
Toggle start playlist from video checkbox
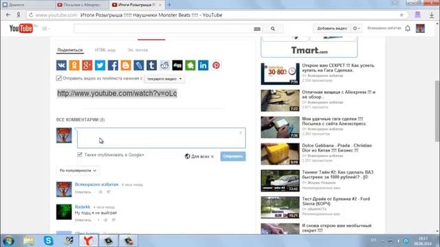(x=58, y=78)
